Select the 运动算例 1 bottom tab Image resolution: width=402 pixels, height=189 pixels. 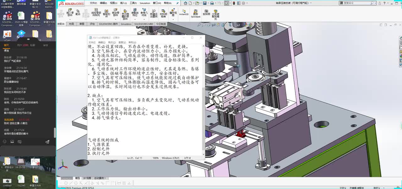click(x=100, y=178)
